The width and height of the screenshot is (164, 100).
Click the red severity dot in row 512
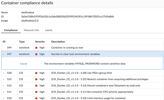pyautogui.click(x=36, y=85)
